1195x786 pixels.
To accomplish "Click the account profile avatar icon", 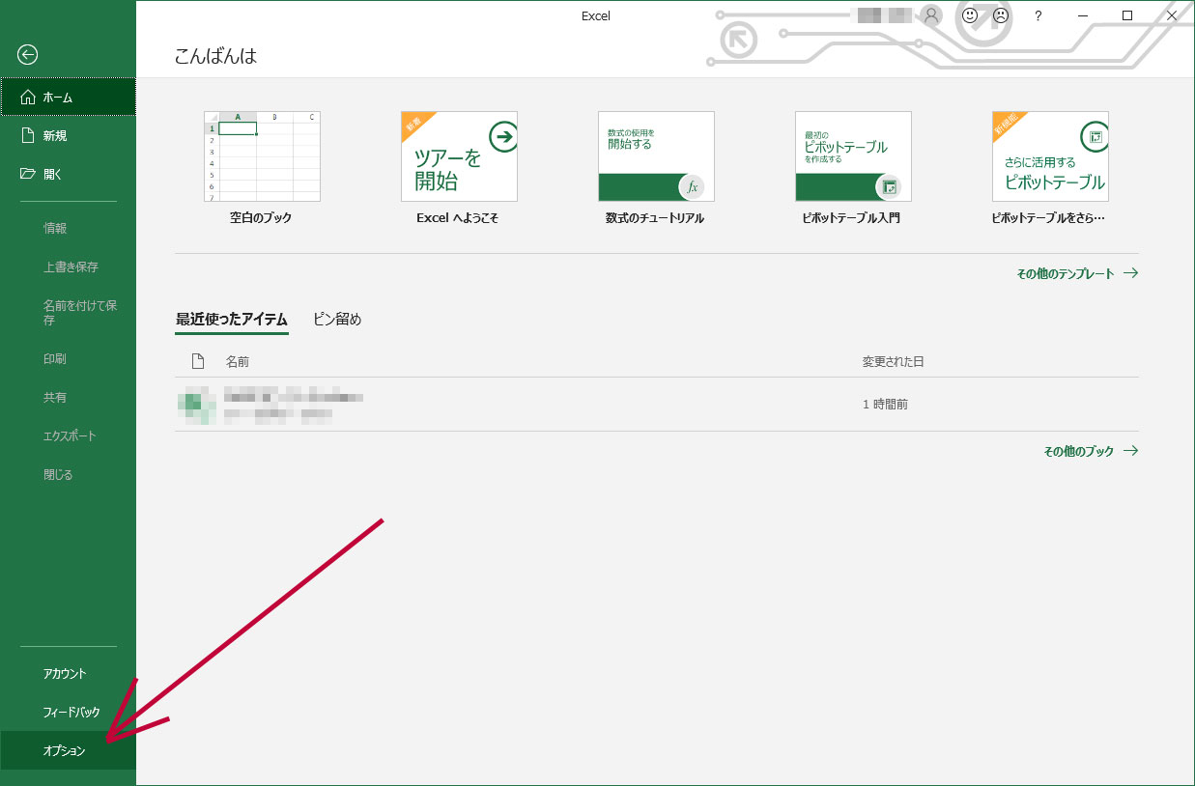I will click(x=931, y=15).
